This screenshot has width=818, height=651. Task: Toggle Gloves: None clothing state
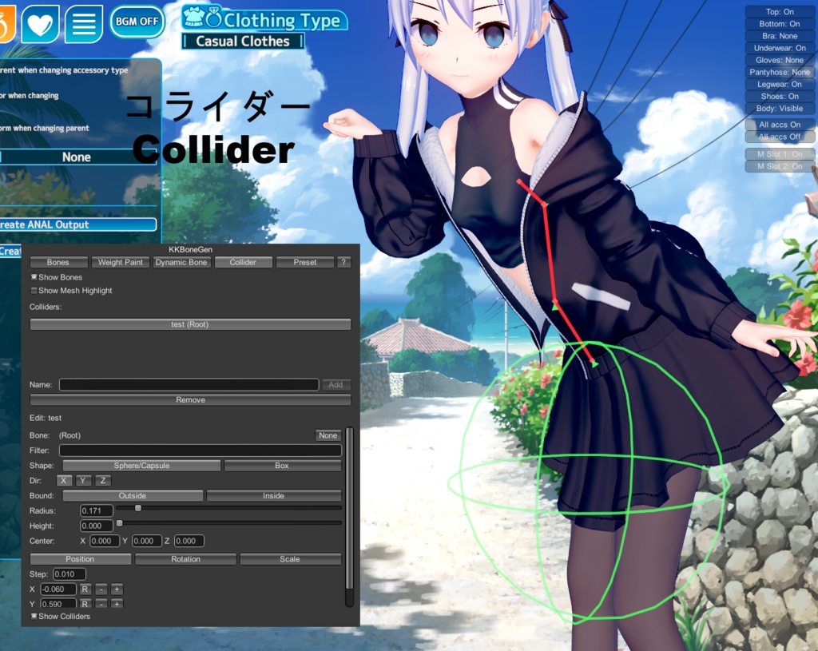pyautogui.click(x=780, y=60)
